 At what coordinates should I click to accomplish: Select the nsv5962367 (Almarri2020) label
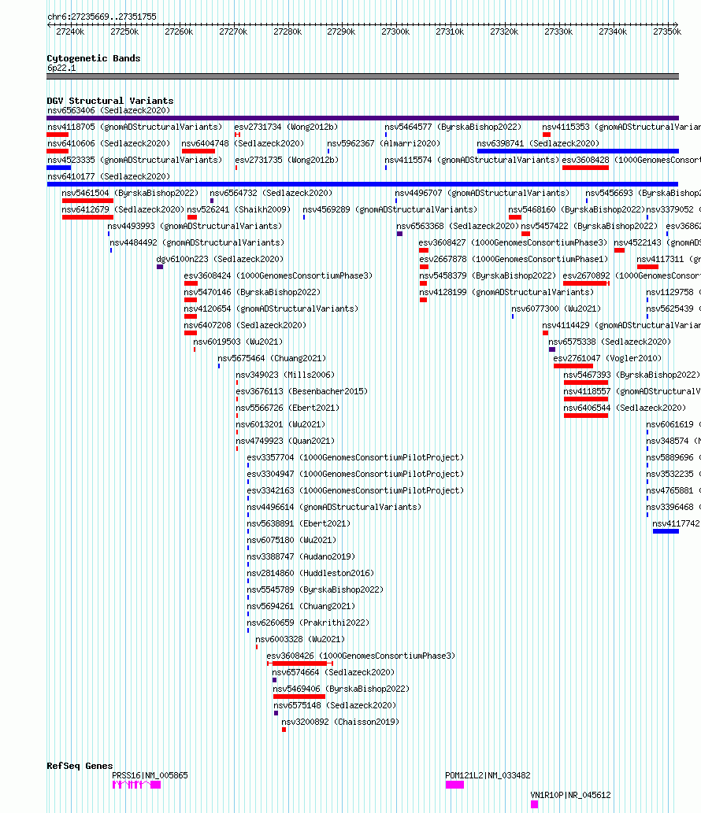384,143
